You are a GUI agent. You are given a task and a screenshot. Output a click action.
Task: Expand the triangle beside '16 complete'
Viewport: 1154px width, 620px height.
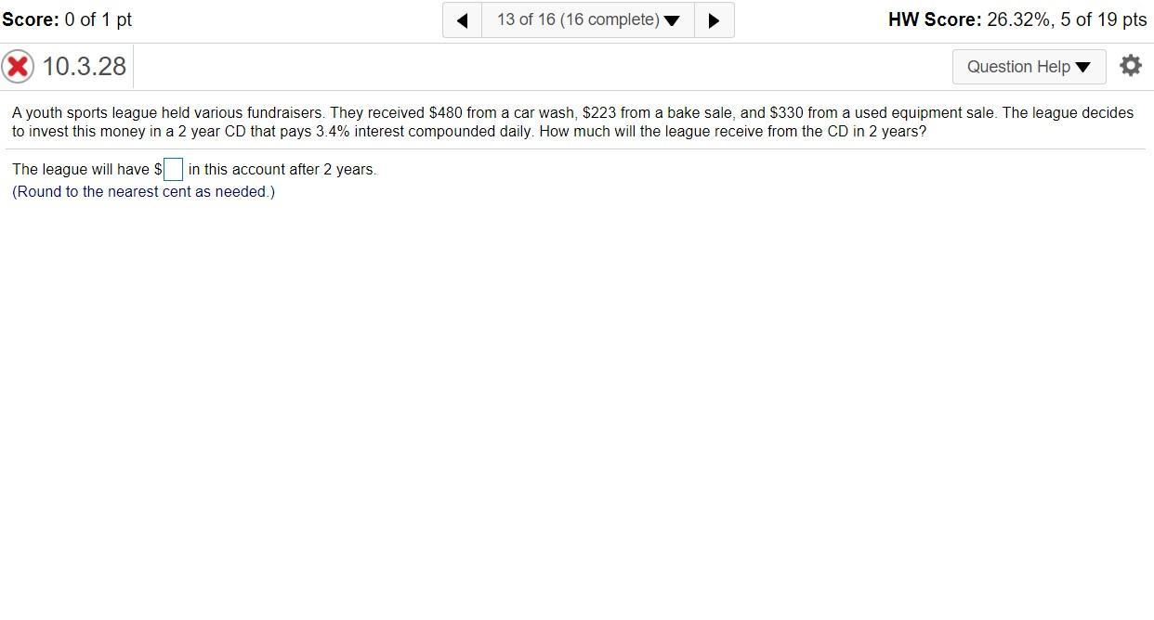672,20
